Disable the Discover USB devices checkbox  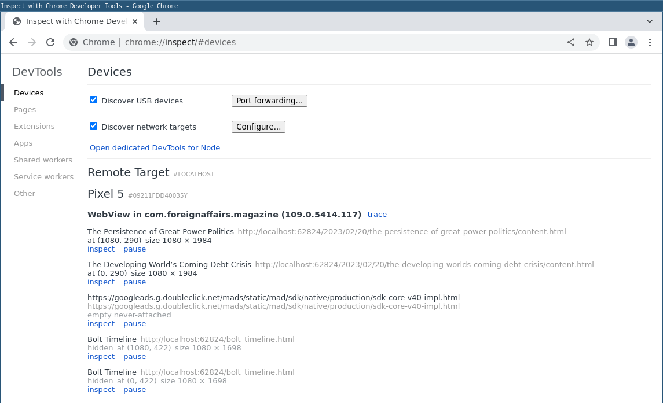tap(93, 99)
